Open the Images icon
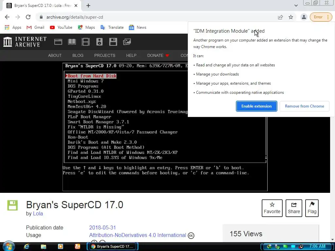 pyautogui.click(x=127, y=42)
